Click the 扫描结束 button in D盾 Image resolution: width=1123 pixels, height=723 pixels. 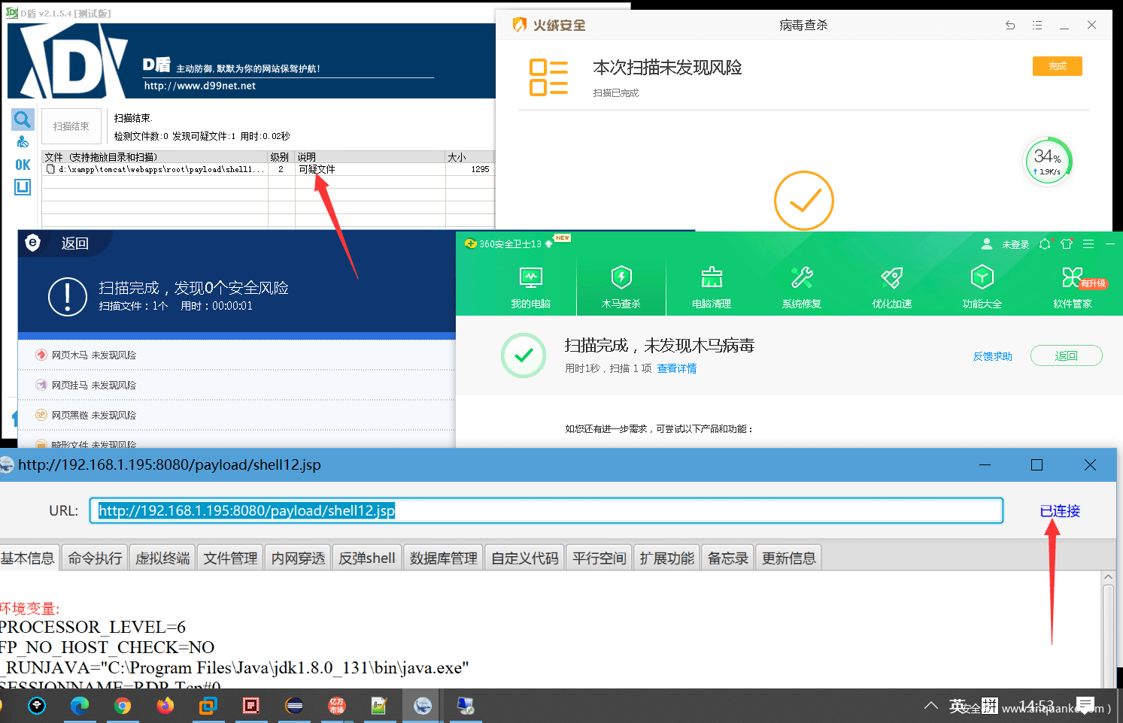point(71,126)
